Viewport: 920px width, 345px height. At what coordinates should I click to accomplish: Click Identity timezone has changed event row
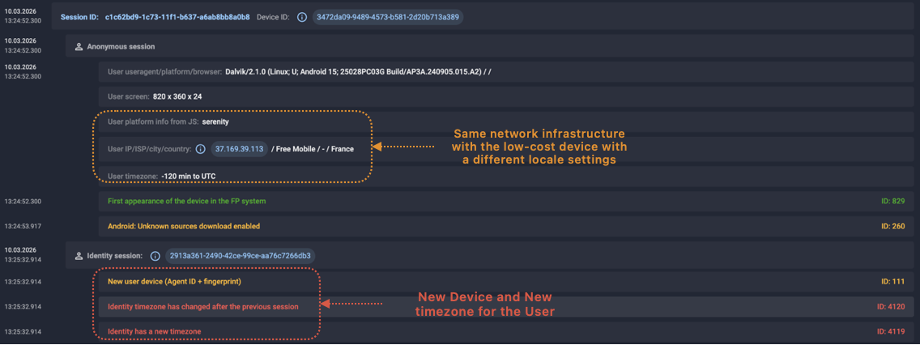click(506, 306)
